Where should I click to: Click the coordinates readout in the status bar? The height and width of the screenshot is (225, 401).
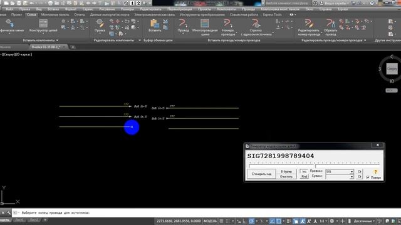(x=179, y=221)
